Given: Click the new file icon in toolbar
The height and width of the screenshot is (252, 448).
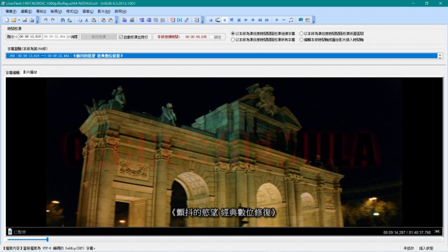Looking at the screenshot, I should point(6,20).
